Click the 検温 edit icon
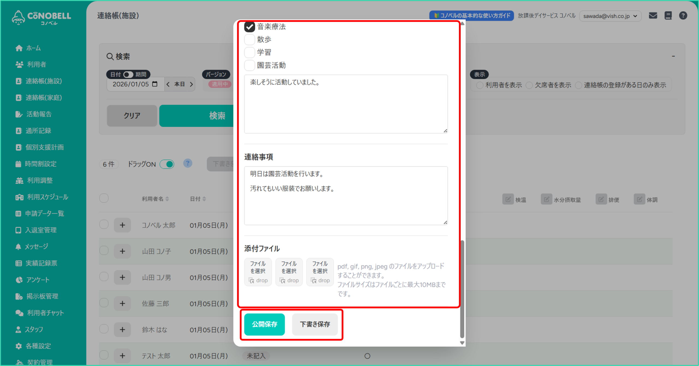 508,199
